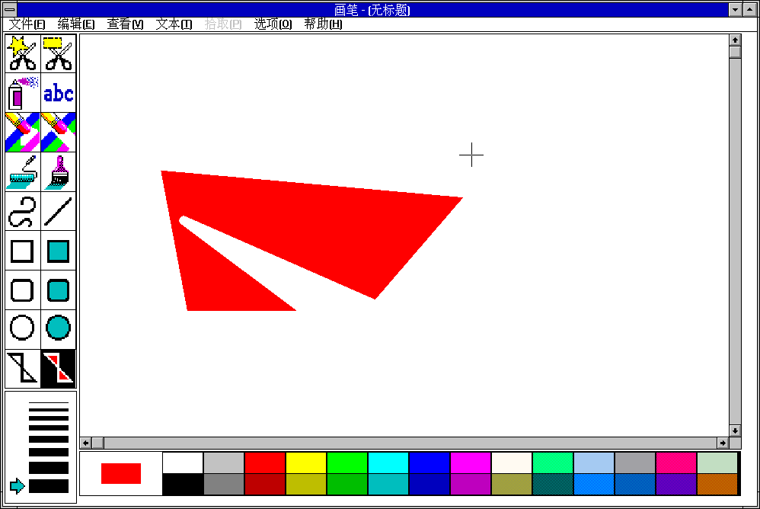Open the 编辑(E) menu

76,24
